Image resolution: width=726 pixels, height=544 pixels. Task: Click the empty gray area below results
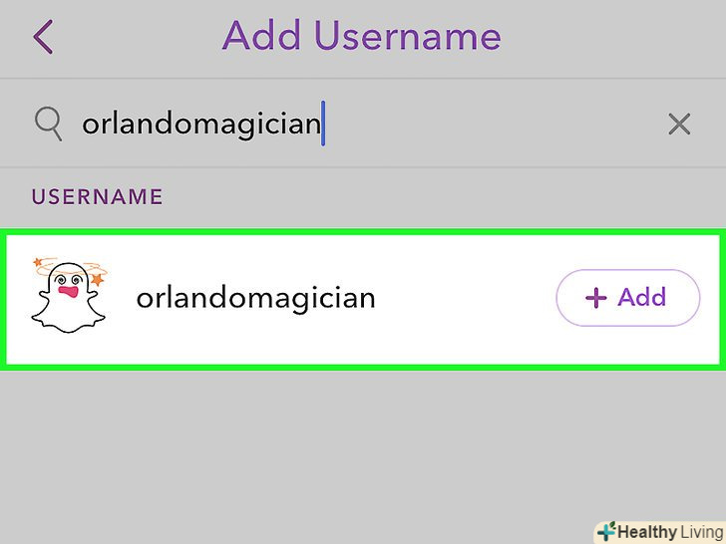coord(363,448)
